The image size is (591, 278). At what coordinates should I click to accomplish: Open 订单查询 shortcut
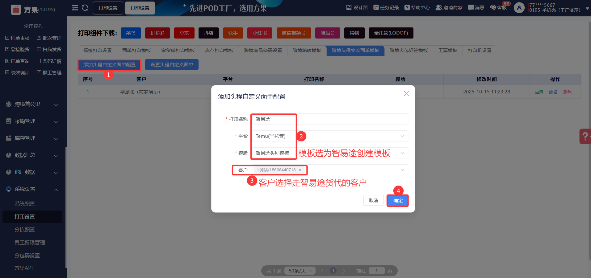[x=18, y=61]
